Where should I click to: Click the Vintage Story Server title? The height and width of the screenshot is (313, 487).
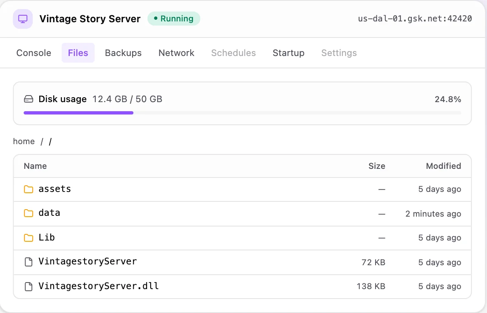pos(90,19)
